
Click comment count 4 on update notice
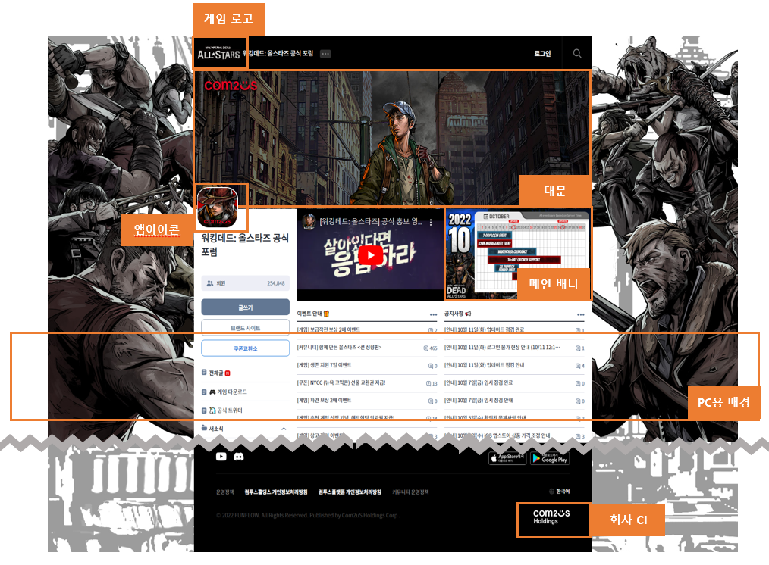click(580, 366)
